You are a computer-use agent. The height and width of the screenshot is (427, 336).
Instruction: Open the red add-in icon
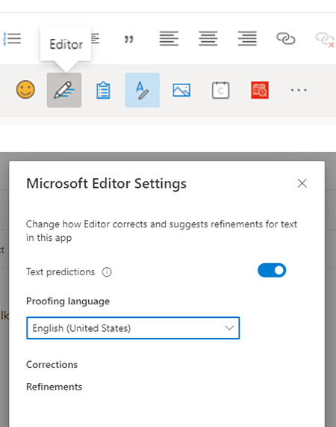tap(260, 90)
